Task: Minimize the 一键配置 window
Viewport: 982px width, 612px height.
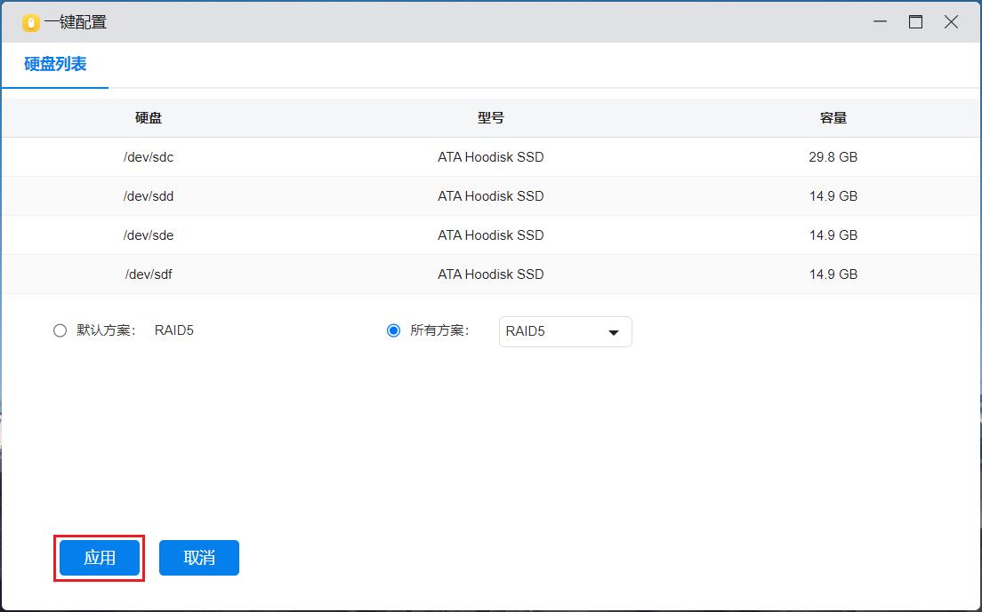Action: tap(880, 22)
